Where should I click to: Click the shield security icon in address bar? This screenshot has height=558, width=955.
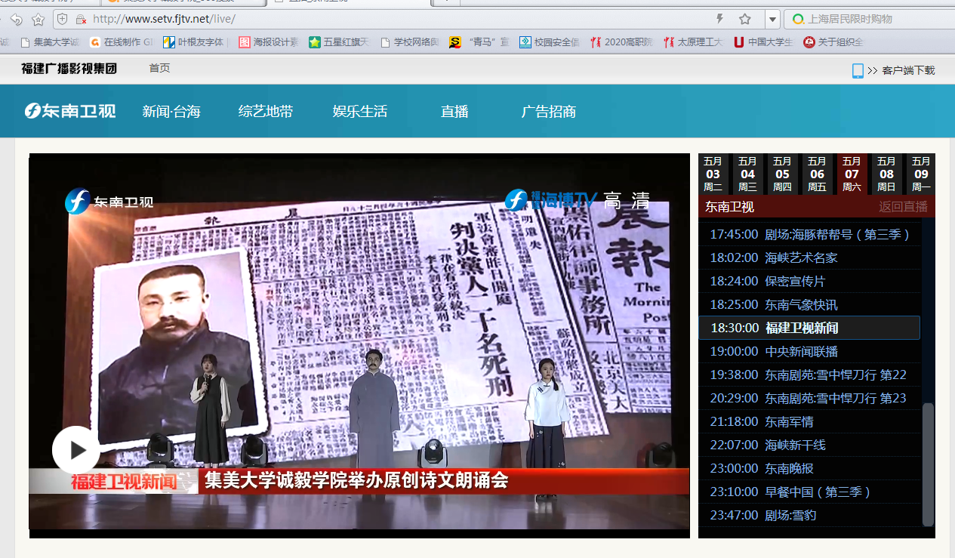click(x=63, y=19)
